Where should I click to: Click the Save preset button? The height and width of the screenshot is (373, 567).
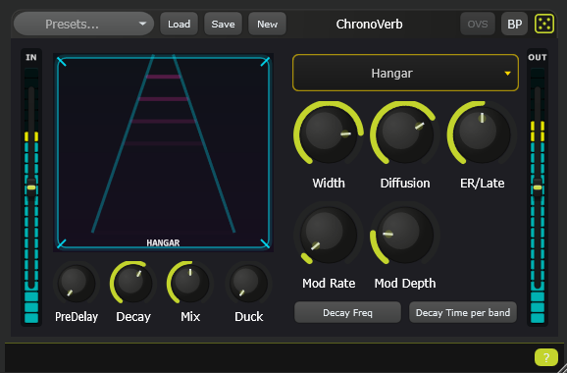pos(223,24)
